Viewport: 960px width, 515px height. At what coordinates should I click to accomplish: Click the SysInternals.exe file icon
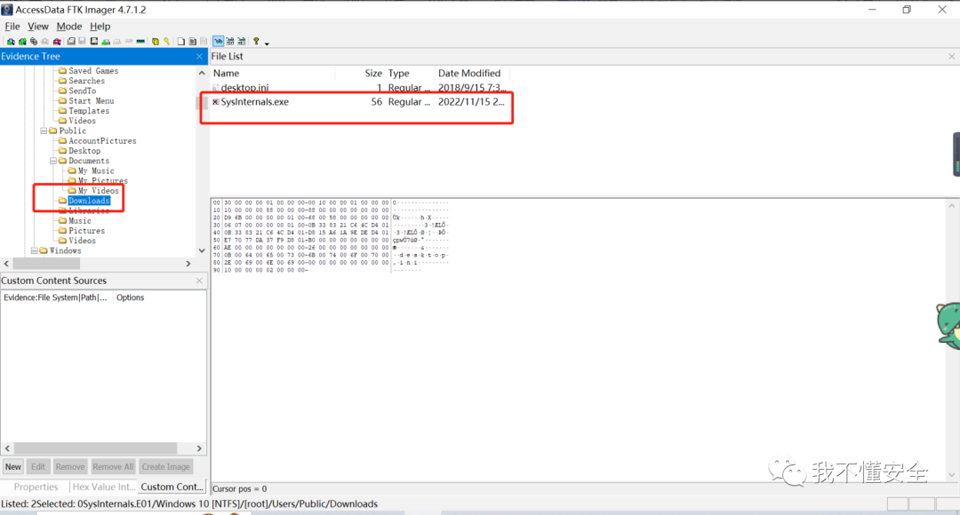(215, 102)
